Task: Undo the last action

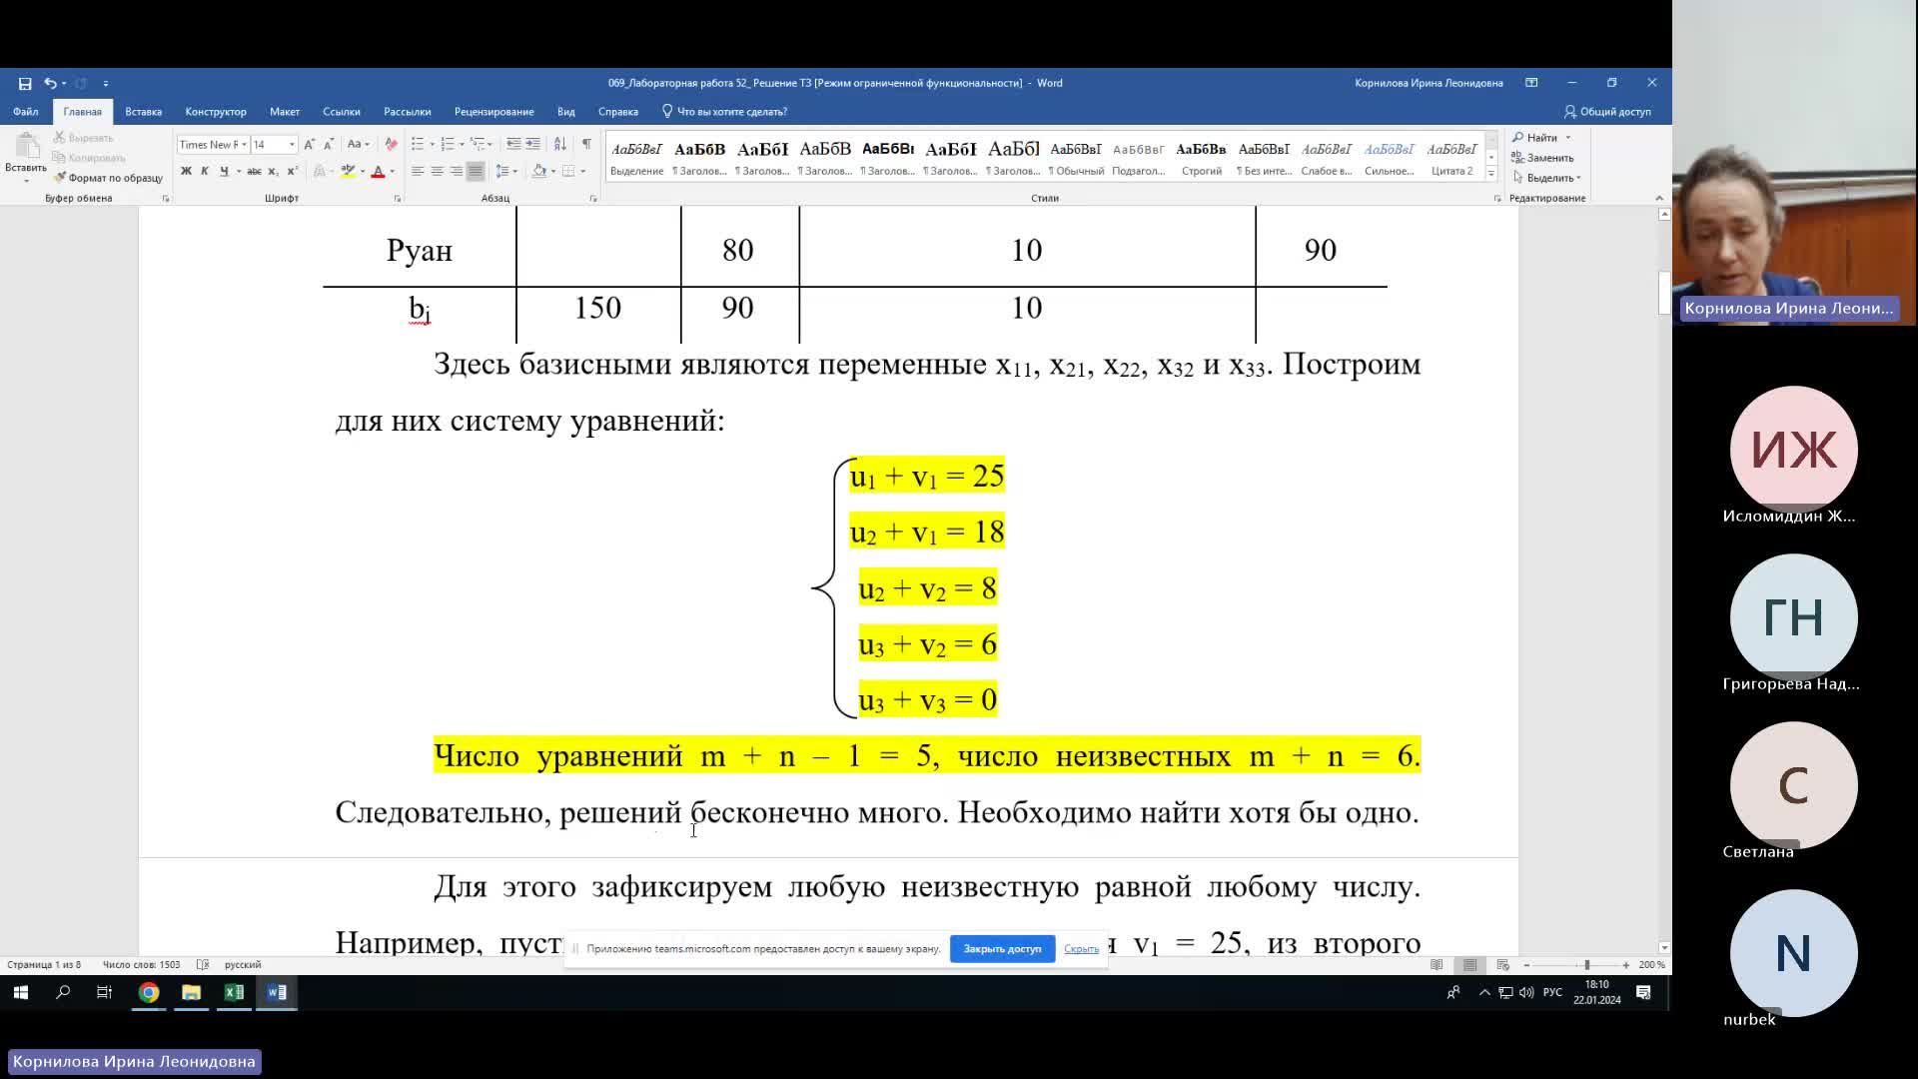Action: click(x=50, y=83)
